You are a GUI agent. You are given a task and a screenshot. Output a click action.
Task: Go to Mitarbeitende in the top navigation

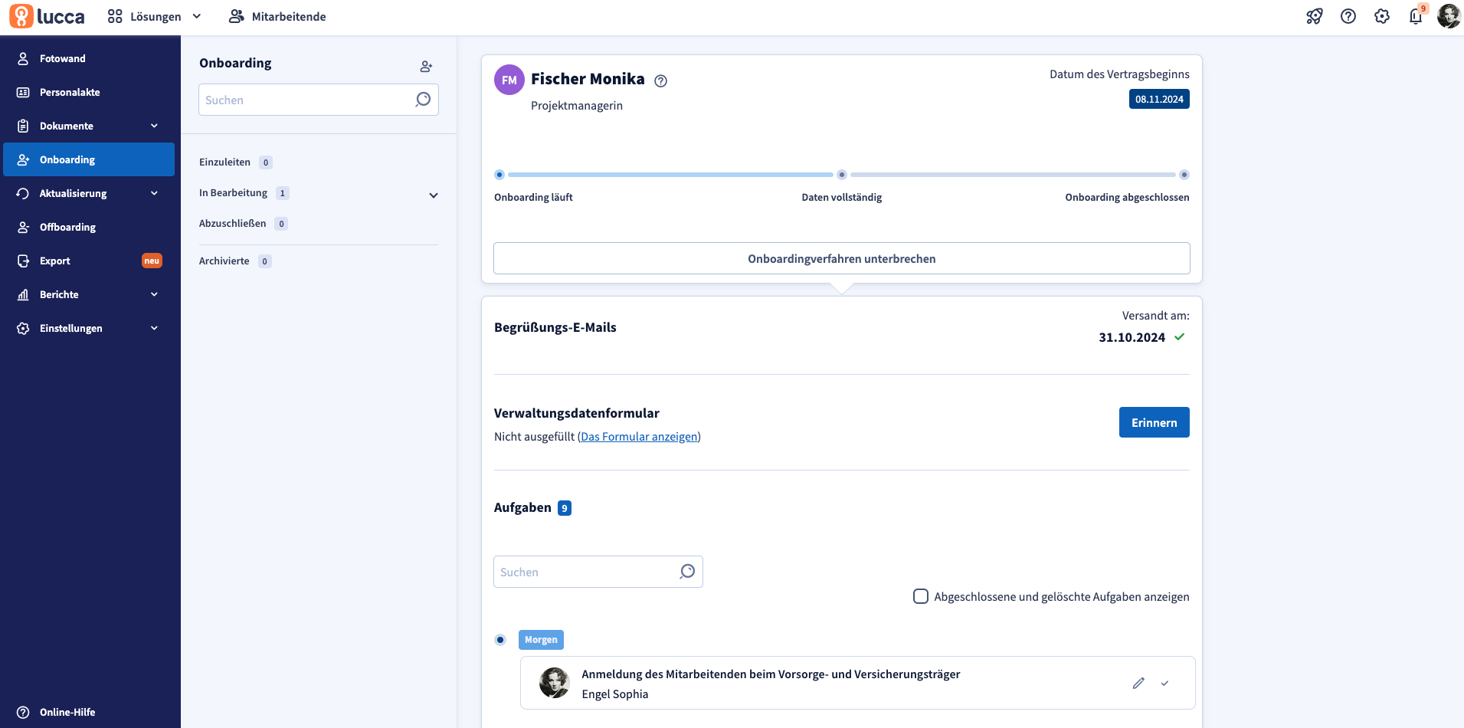pos(277,16)
